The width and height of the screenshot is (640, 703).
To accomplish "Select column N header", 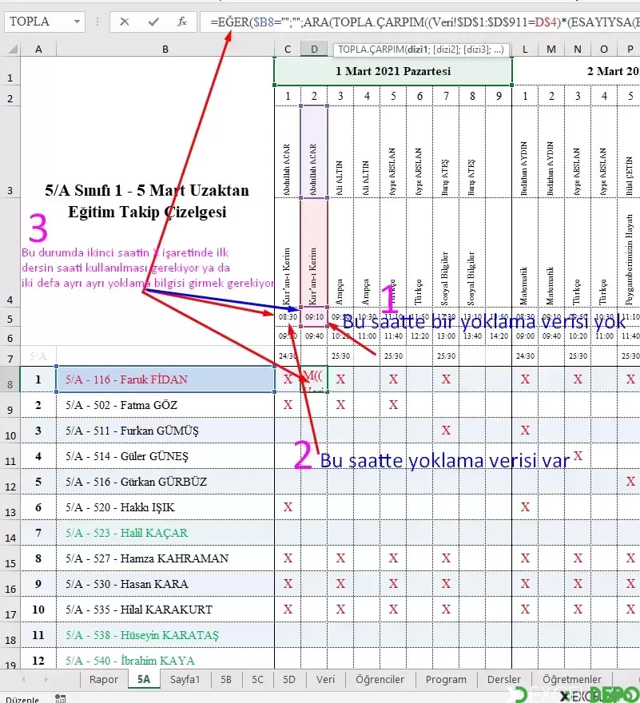I will 578,49.
